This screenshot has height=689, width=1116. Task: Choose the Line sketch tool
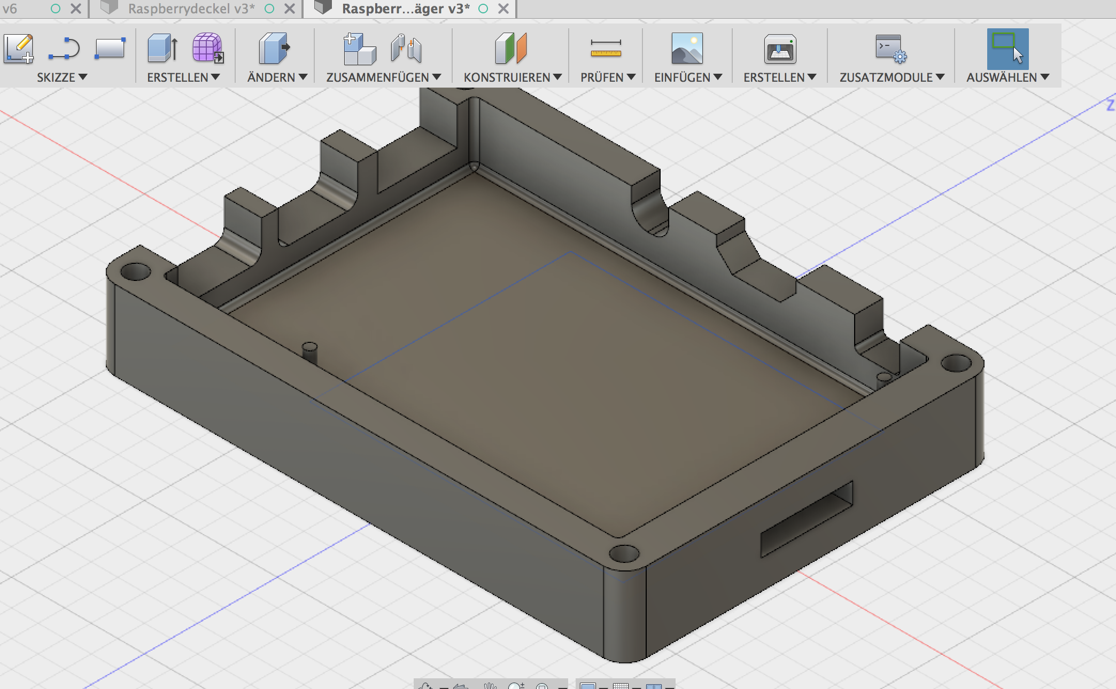[x=64, y=48]
